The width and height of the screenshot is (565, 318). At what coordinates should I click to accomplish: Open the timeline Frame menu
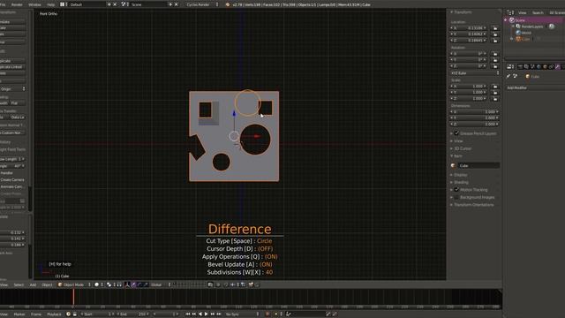36,314
